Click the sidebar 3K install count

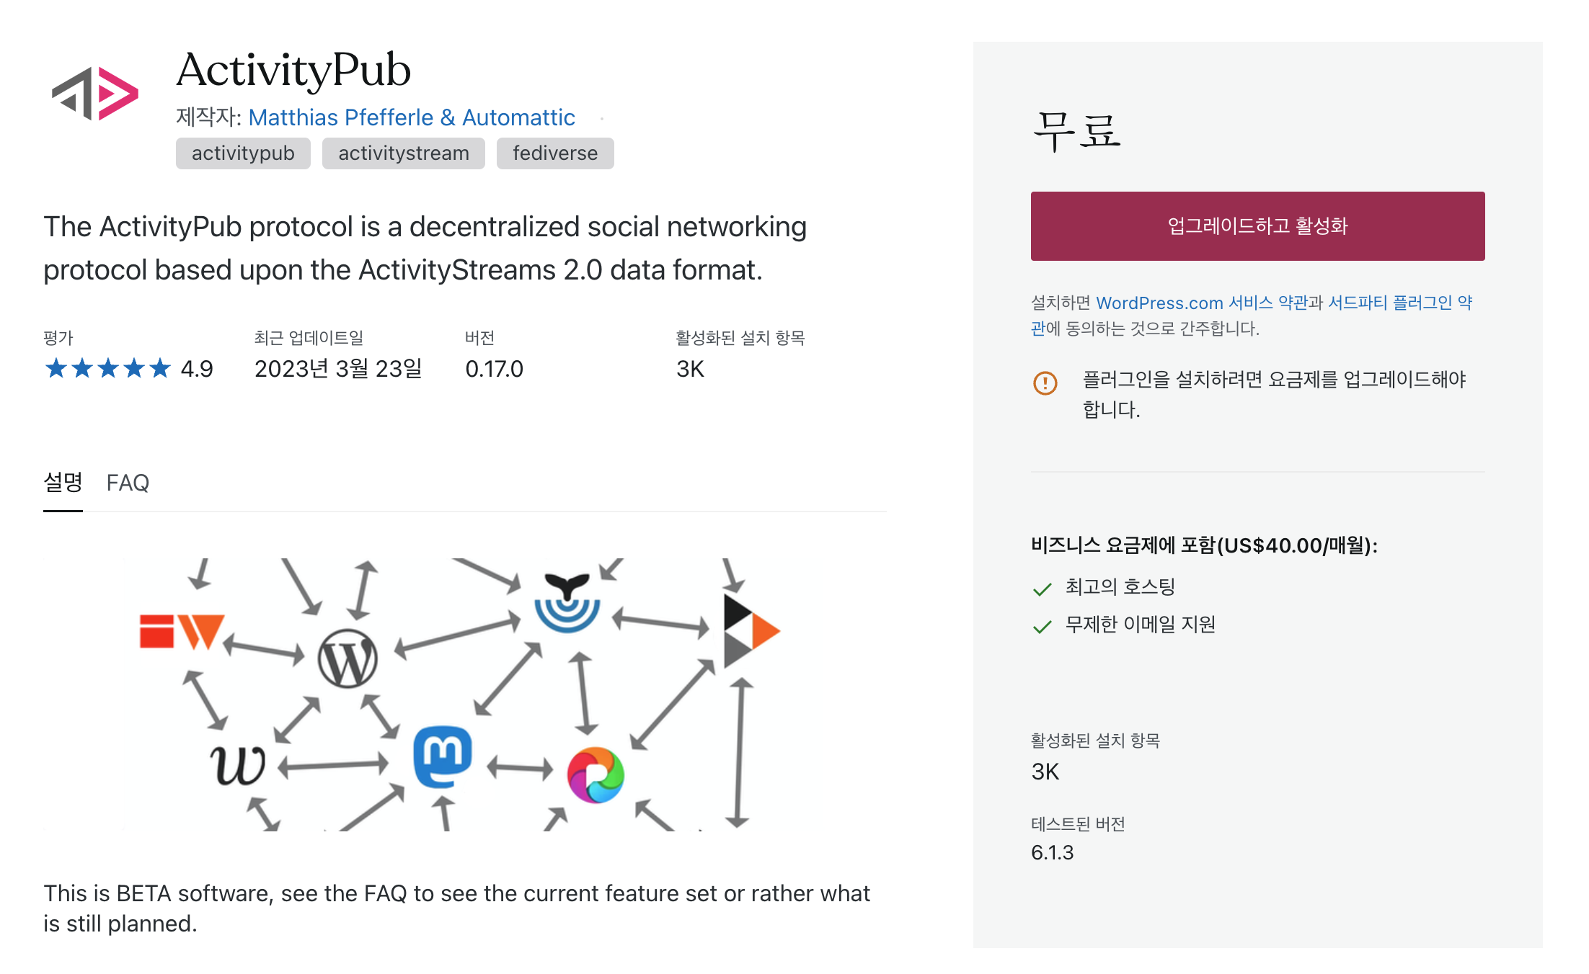click(x=1045, y=772)
